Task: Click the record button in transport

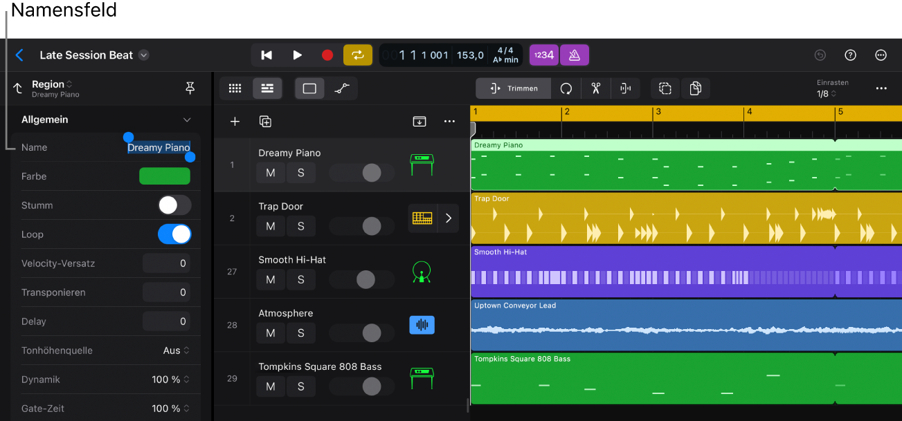Action: 327,55
